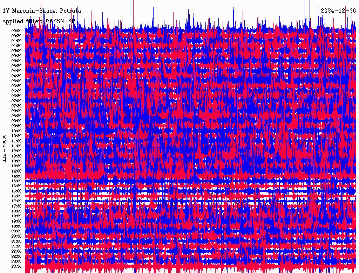The image size is (359, 273).
Task: Select the 02:30 time label
Action: 16,56
